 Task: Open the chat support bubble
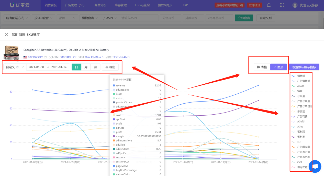click(x=315, y=167)
